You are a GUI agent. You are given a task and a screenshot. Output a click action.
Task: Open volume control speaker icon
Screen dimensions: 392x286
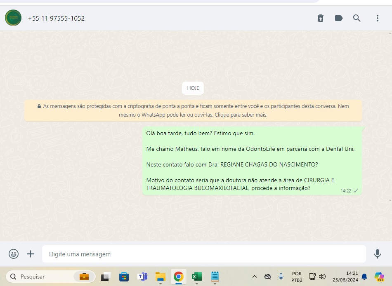(322, 277)
